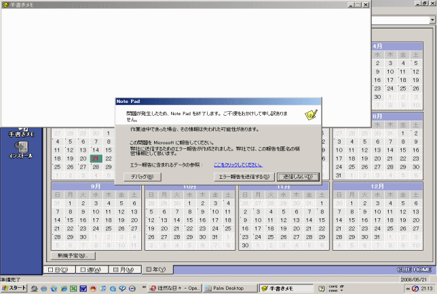Click the tray icon beside the clock
The image size is (437, 294).
[415, 289]
